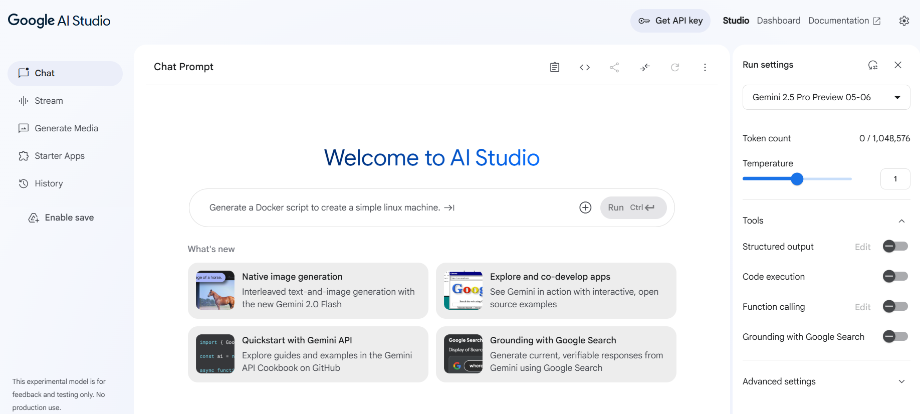Screen dimensions: 920x414
Task: Click the Google AI Studio logo
Action: pyautogui.click(x=59, y=21)
